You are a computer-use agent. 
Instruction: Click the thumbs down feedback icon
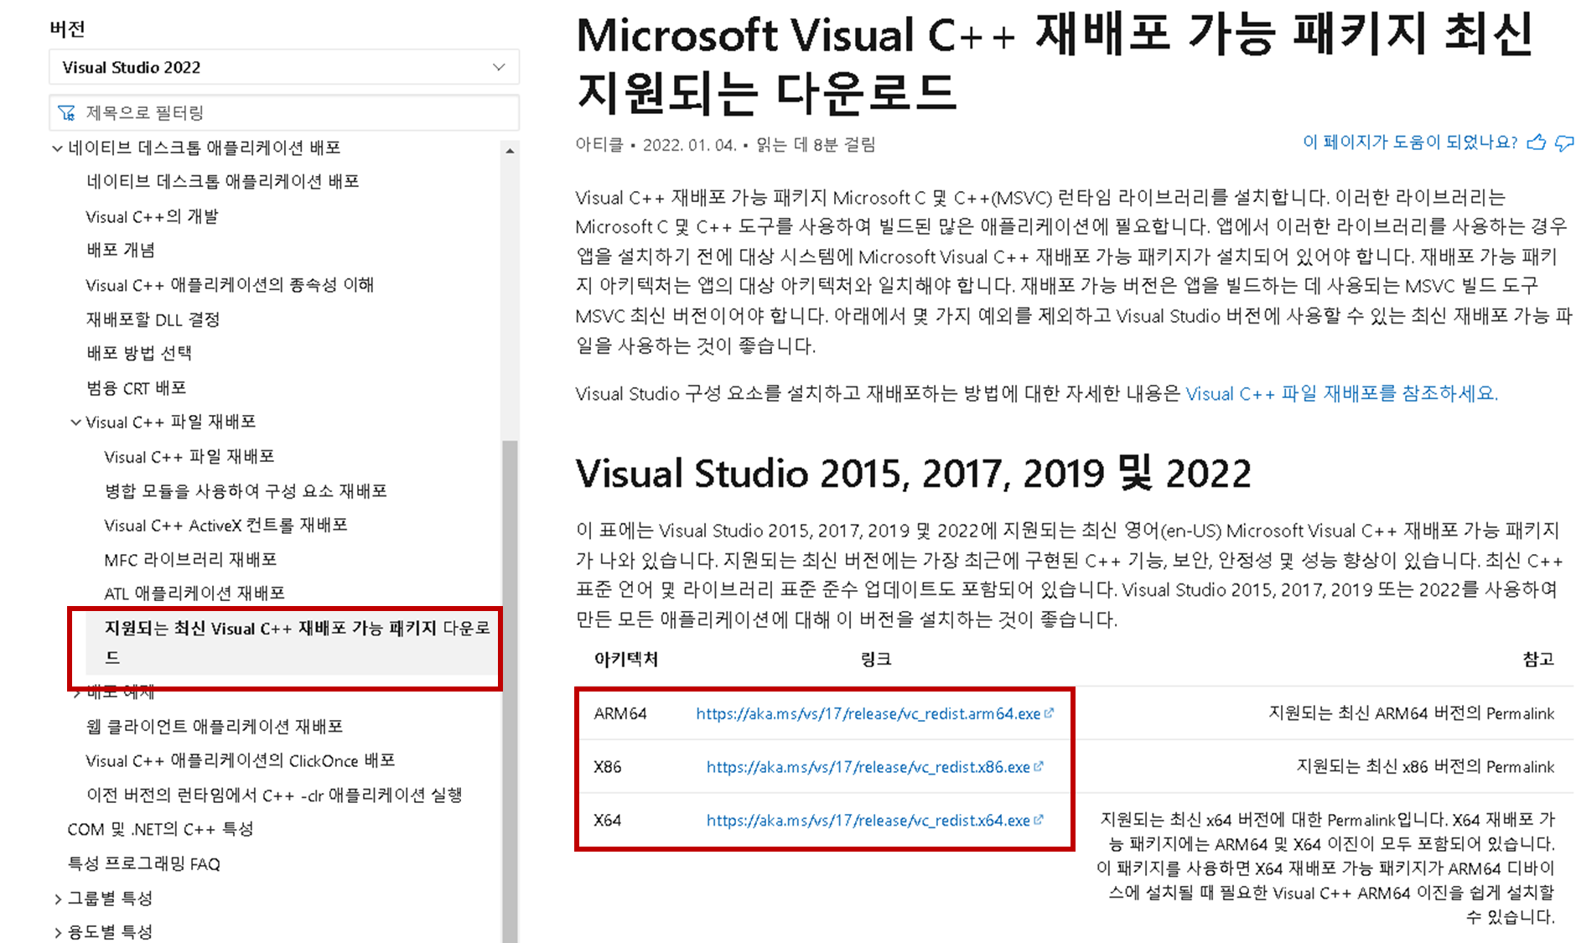(1564, 142)
